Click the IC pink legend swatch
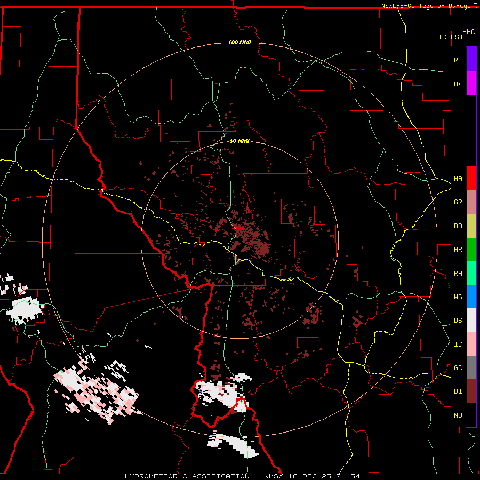Screen dimensions: 480x480 (x=471, y=344)
